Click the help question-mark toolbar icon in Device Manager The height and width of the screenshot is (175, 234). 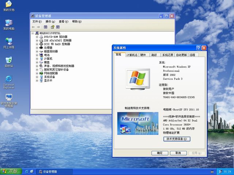(53, 27)
